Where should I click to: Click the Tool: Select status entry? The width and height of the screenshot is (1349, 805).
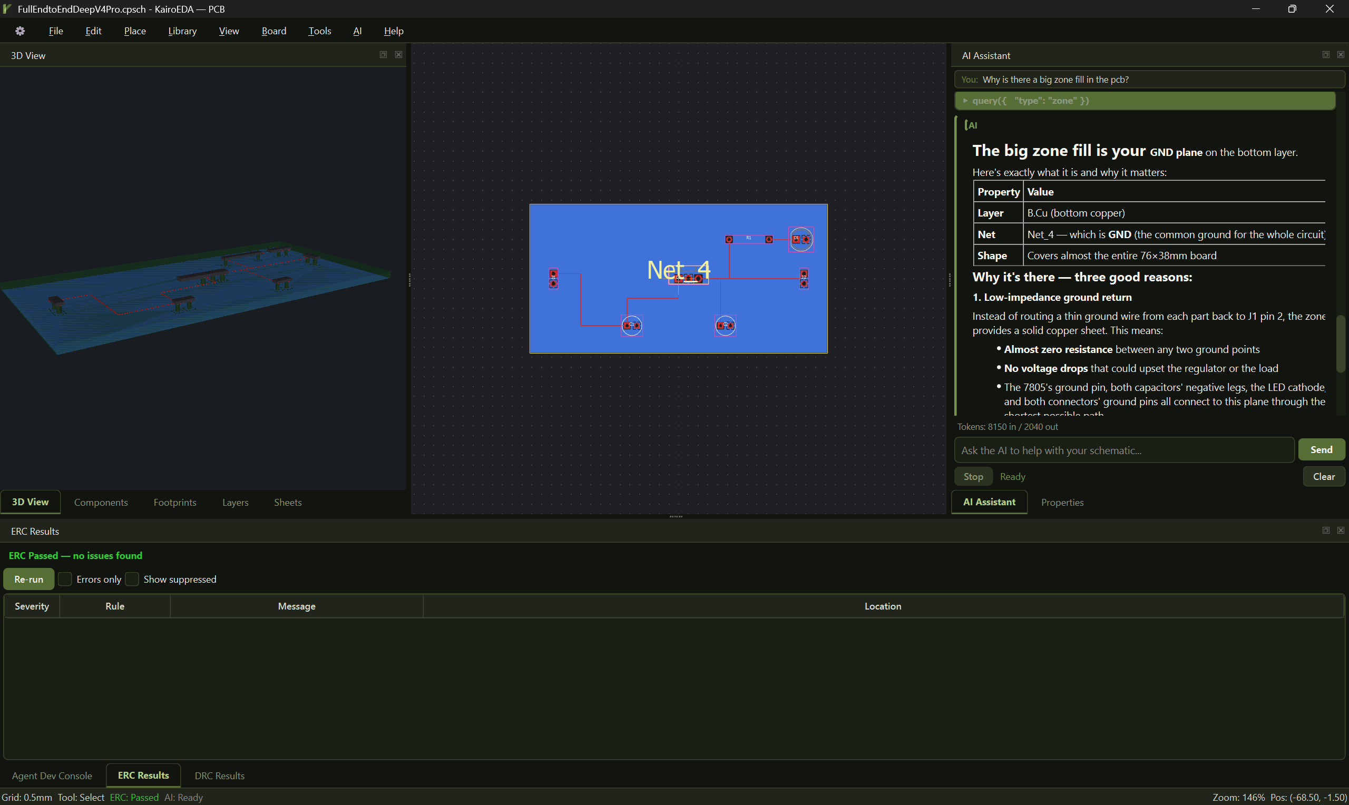[81, 798]
